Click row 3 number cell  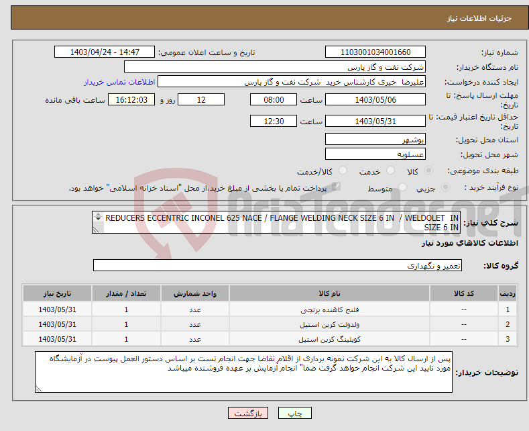508,339
